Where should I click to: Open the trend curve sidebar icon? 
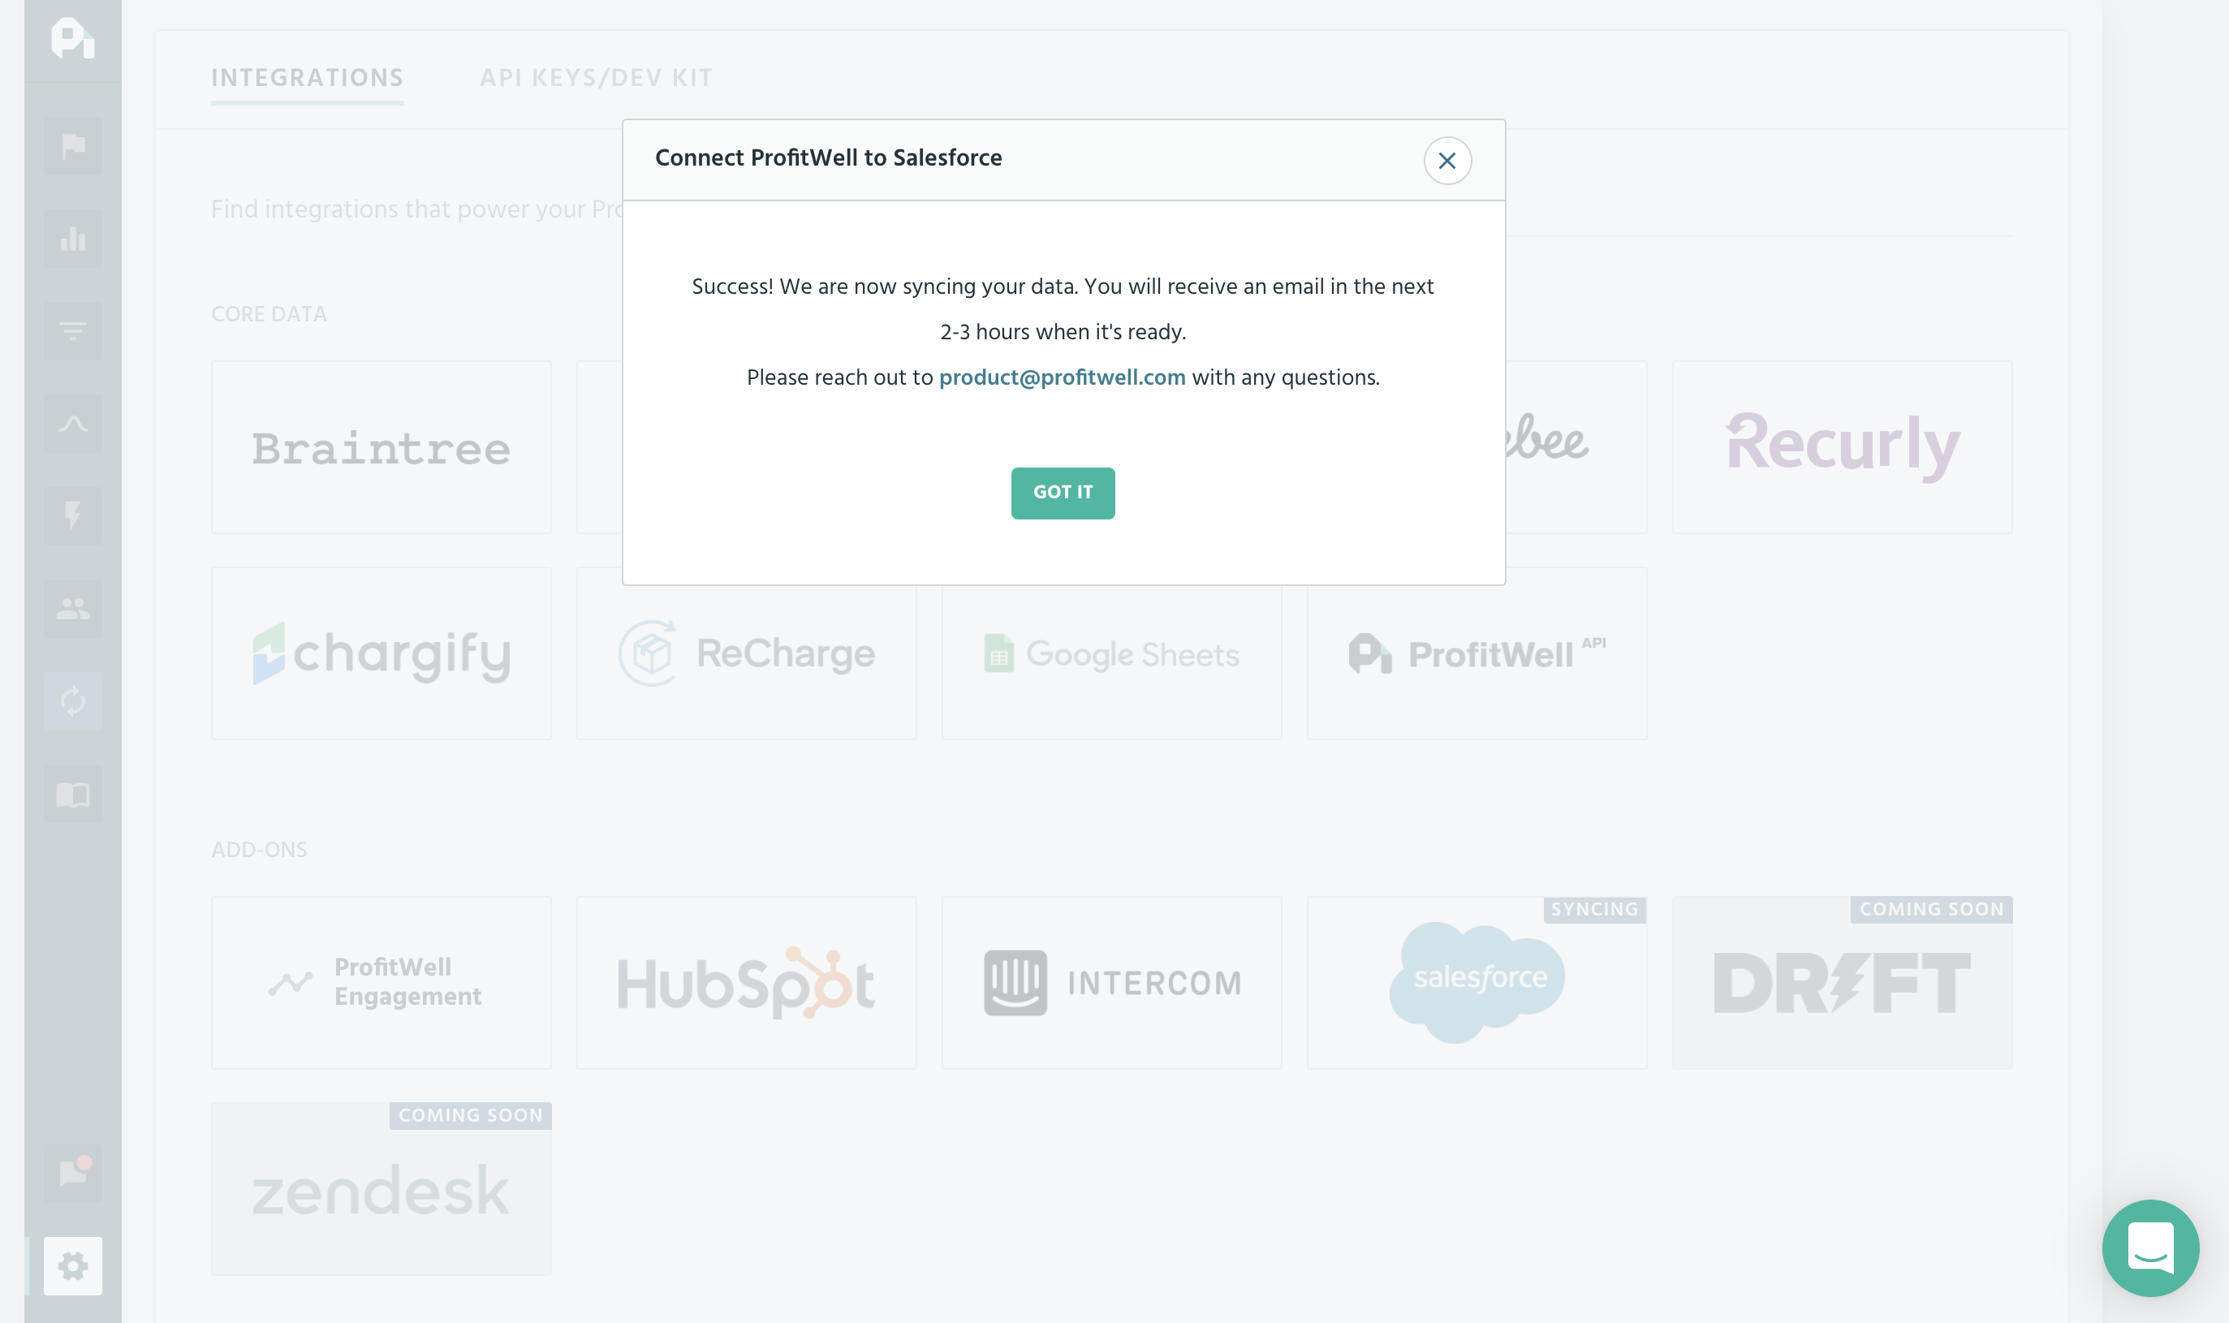73,424
